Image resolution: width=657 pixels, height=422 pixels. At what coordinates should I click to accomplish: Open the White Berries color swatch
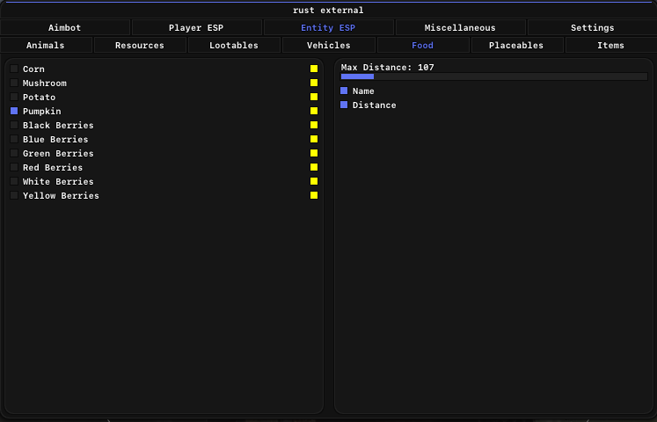pos(314,181)
